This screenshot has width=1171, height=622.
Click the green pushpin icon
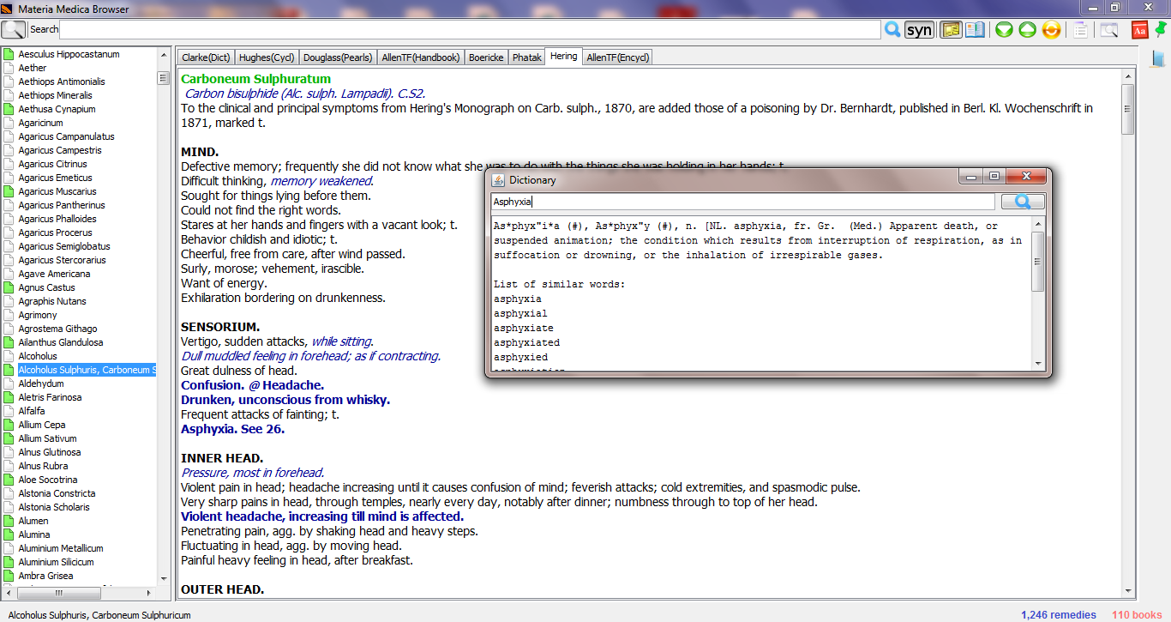[1161, 30]
